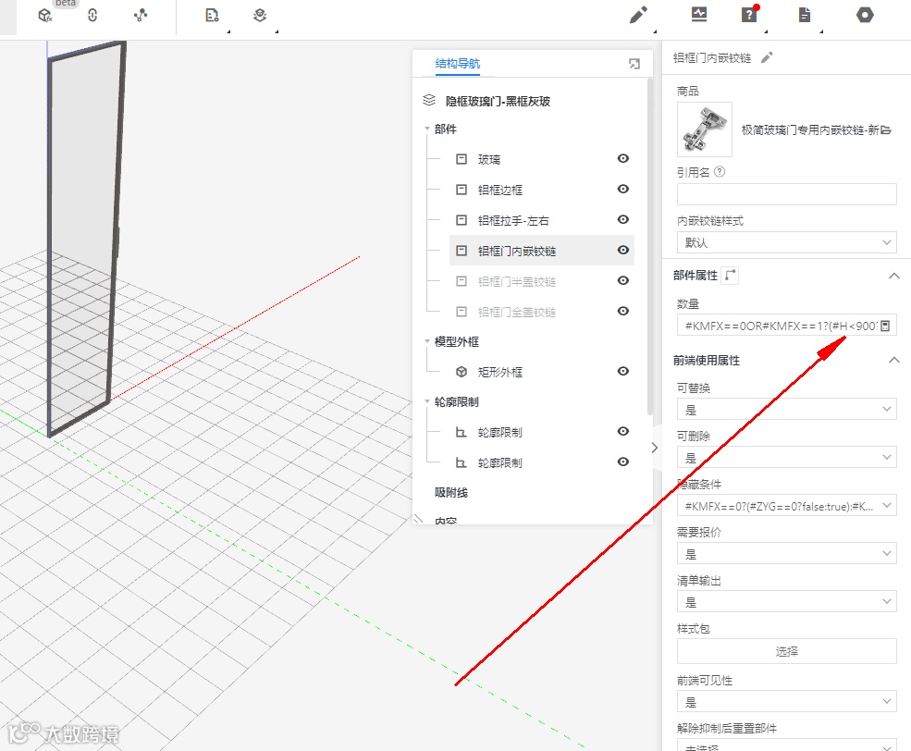Open the 可替换 dropdown
Viewport: 911px width, 751px height.
tap(787, 409)
